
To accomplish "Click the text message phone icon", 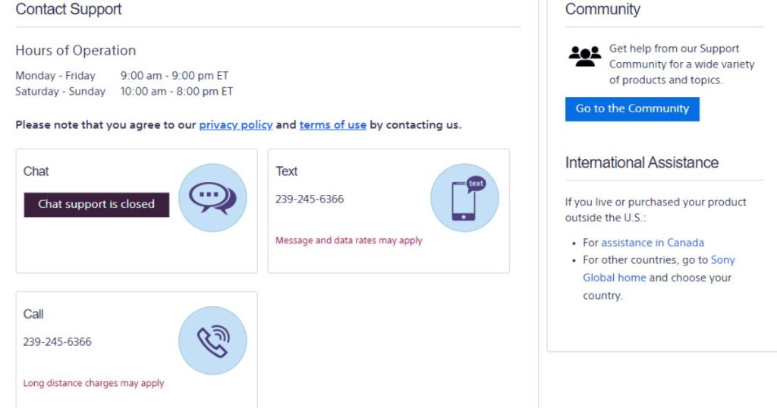I will 464,198.
